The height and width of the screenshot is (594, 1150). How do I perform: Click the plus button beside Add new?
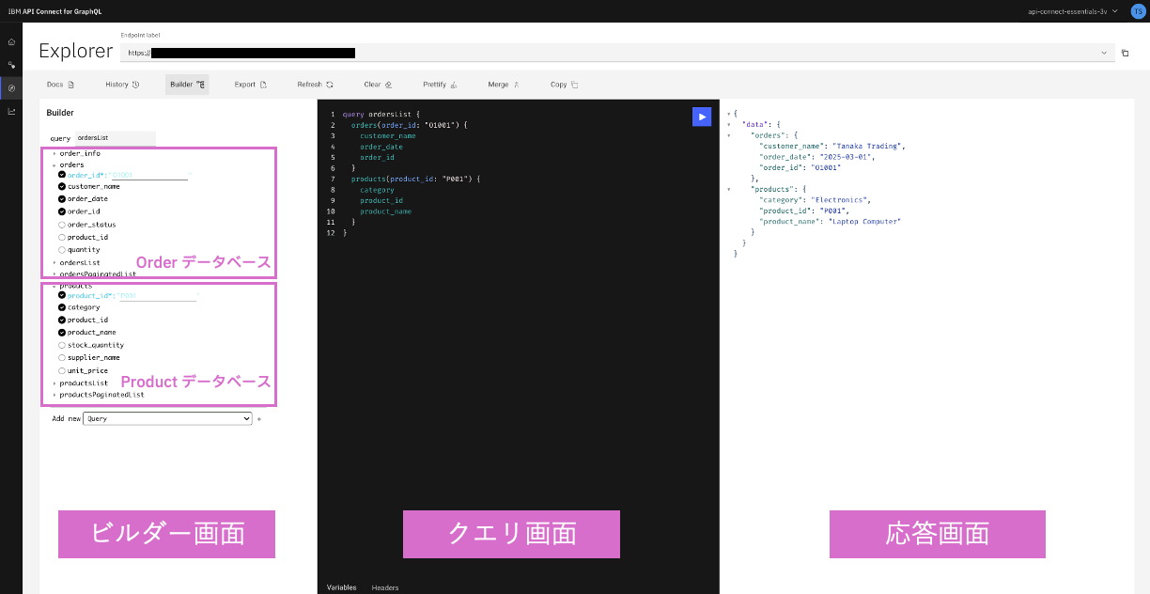click(259, 419)
